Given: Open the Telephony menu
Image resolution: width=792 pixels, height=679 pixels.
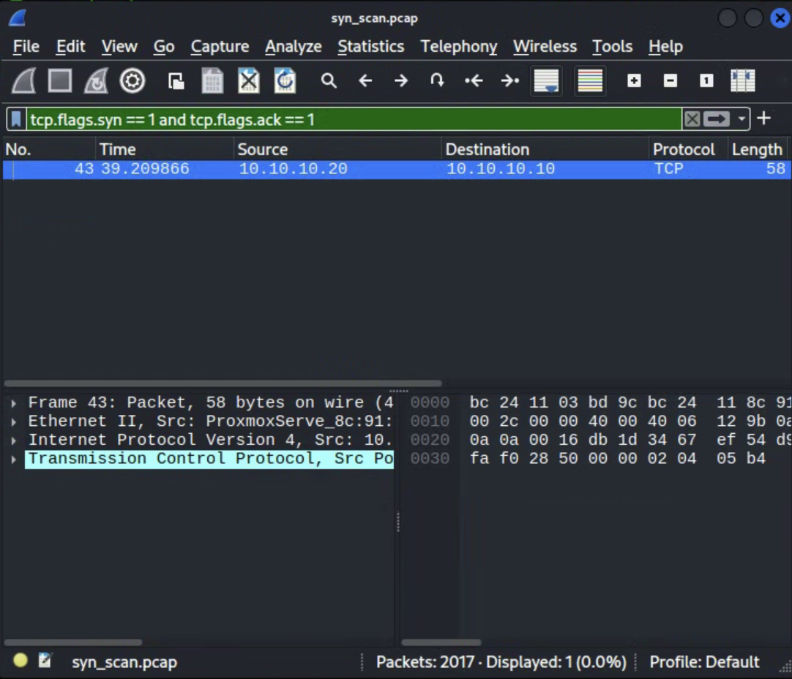Looking at the screenshot, I should tap(458, 46).
